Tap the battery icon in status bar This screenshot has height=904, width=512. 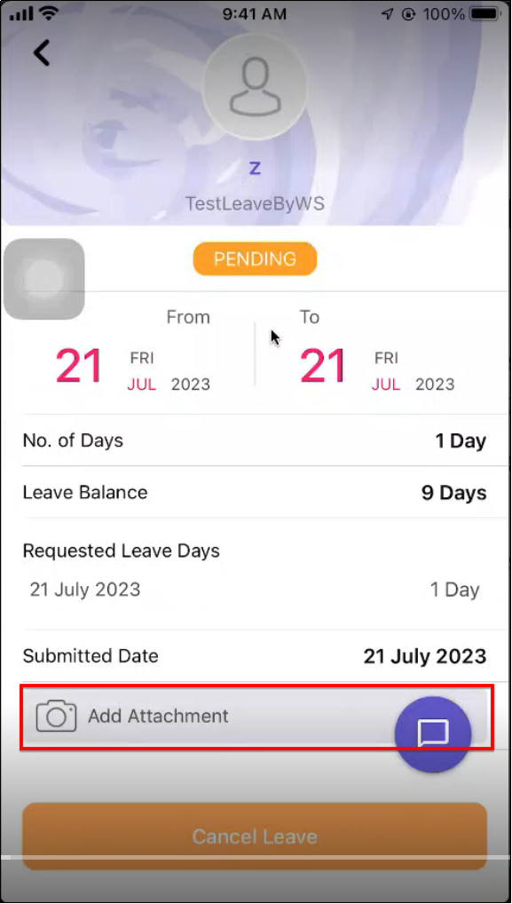click(x=486, y=14)
